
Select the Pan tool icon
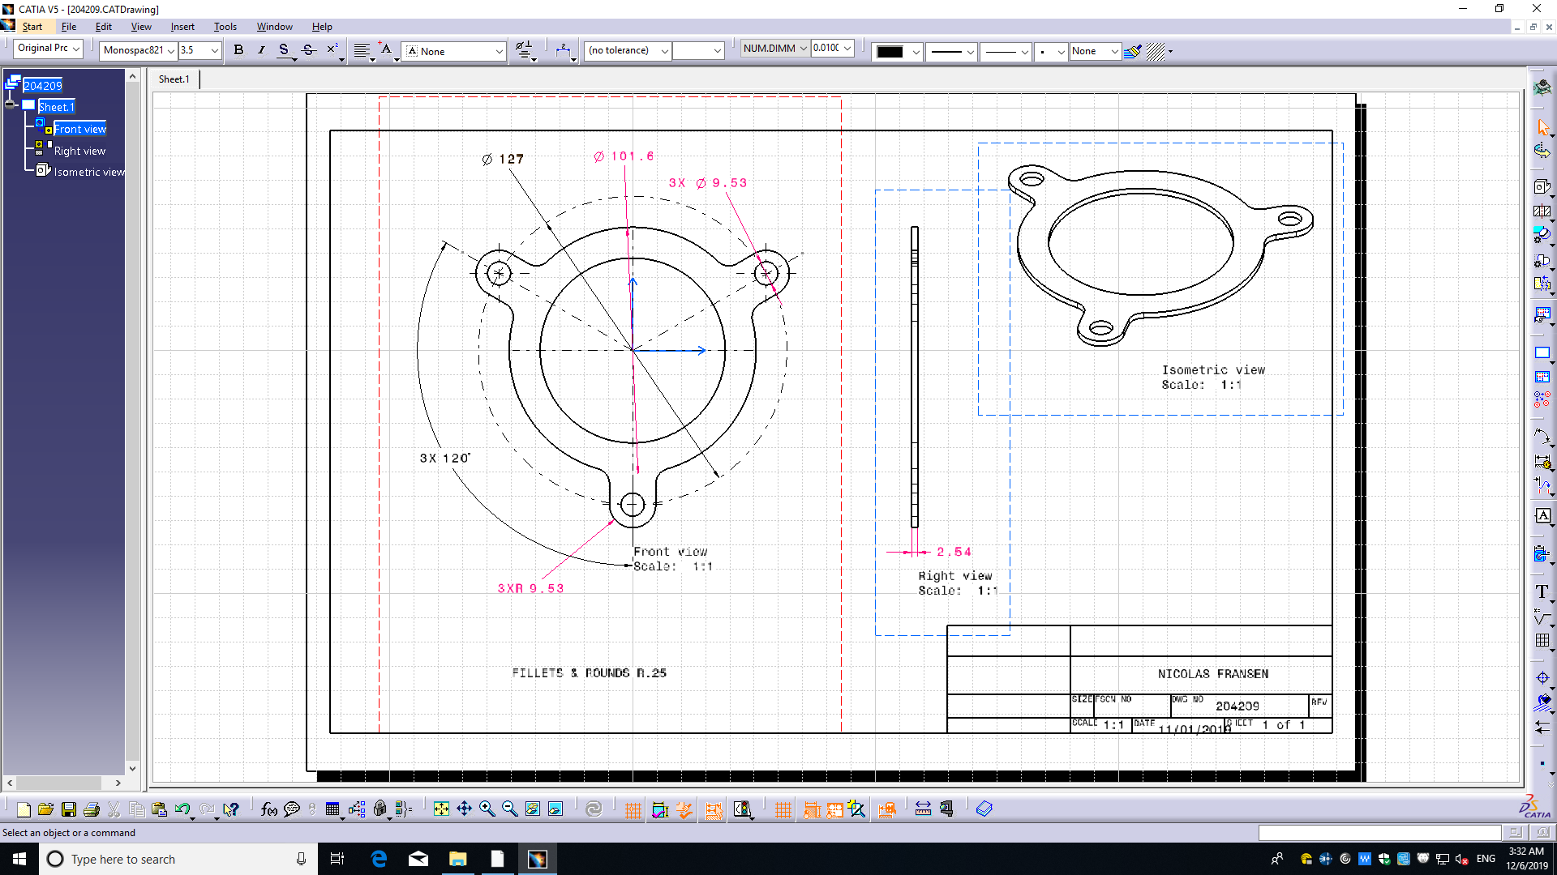[464, 809]
